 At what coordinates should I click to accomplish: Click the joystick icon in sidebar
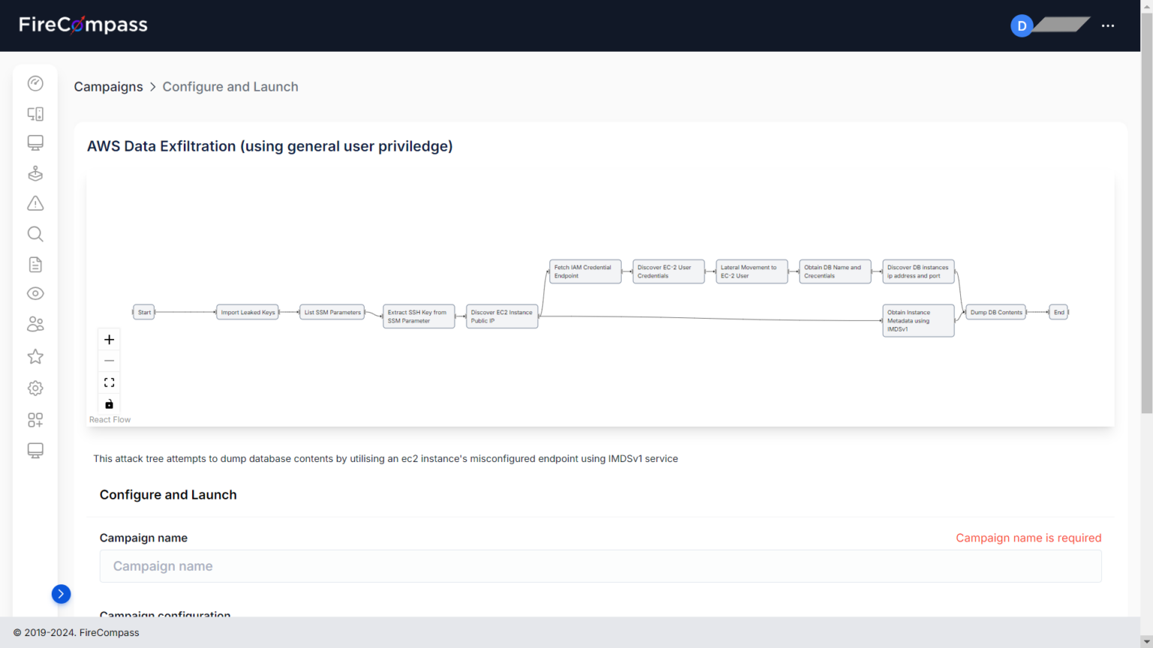pyautogui.click(x=35, y=173)
